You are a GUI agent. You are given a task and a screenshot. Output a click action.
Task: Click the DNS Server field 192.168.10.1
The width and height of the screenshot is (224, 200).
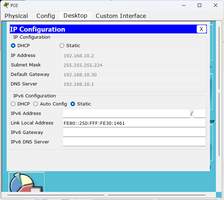(x=134, y=84)
